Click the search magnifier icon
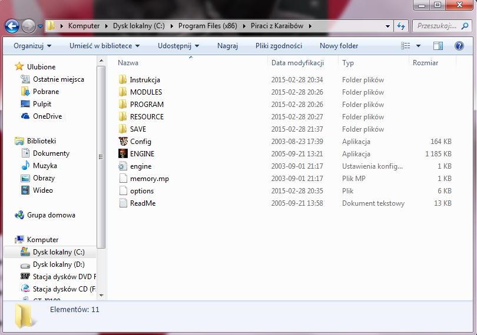This screenshot has width=477, height=335. coord(465,26)
